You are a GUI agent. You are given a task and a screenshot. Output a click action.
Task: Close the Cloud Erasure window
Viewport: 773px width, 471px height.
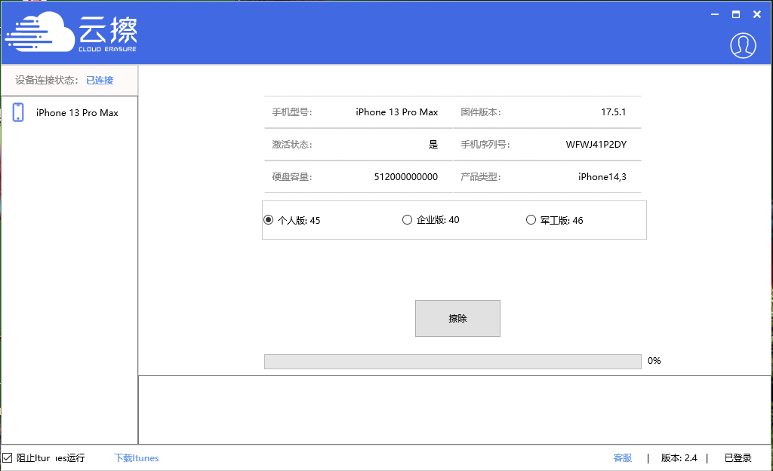pyautogui.click(x=759, y=14)
